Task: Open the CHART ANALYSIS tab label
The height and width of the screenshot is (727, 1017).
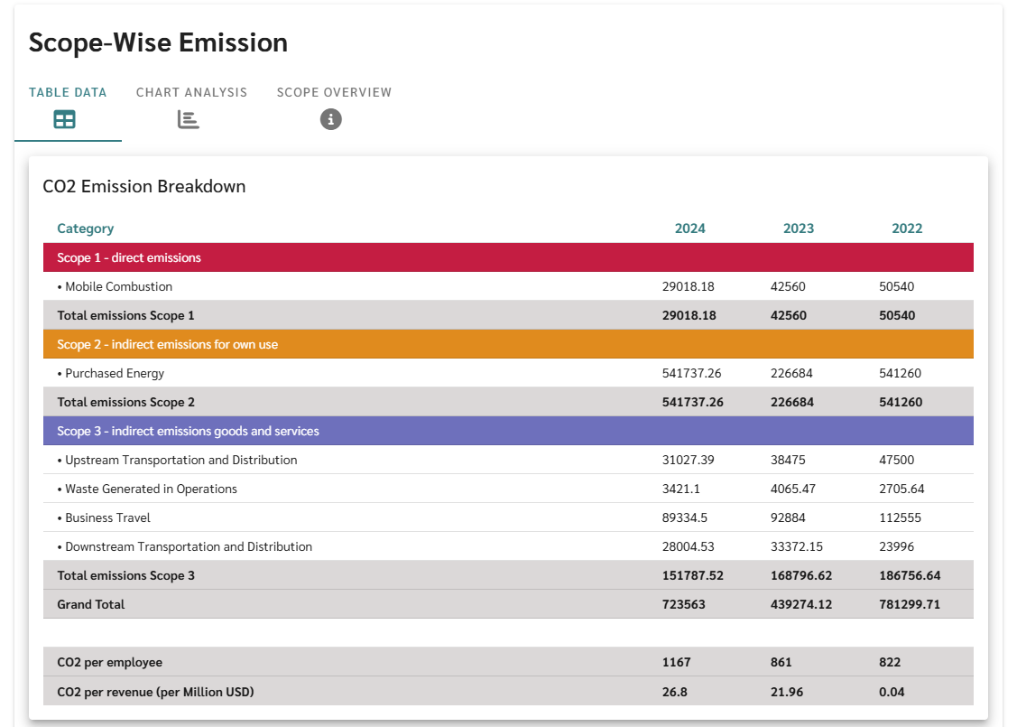Action: (191, 92)
